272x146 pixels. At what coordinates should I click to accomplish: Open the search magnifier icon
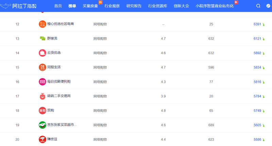pyautogui.click(x=258, y=6)
